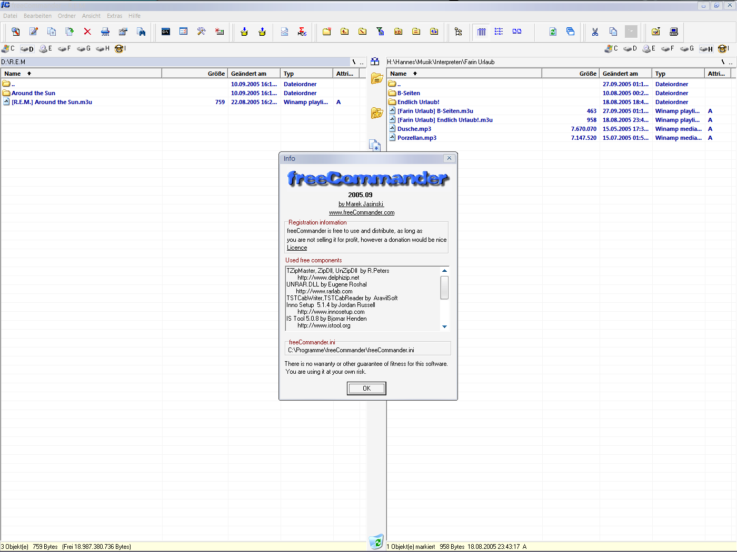737x552 pixels.
Task: Open the file properties toolbar icon
Action: pyautogui.click(x=123, y=32)
